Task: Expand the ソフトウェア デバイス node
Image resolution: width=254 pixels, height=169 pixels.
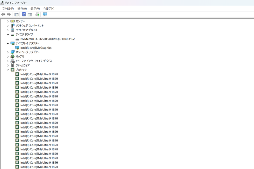Action: tap(8, 30)
